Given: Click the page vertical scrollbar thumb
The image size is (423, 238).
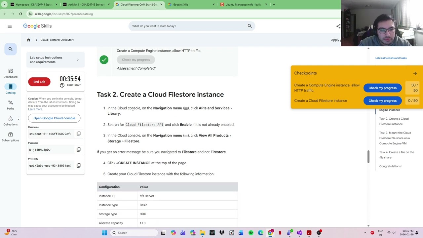Looking at the screenshot, I should [368, 157].
